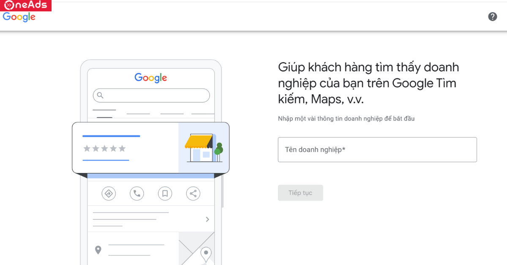Open the help question mark icon
Image resolution: width=507 pixels, height=265 pixels.
[x=493, y=17]
